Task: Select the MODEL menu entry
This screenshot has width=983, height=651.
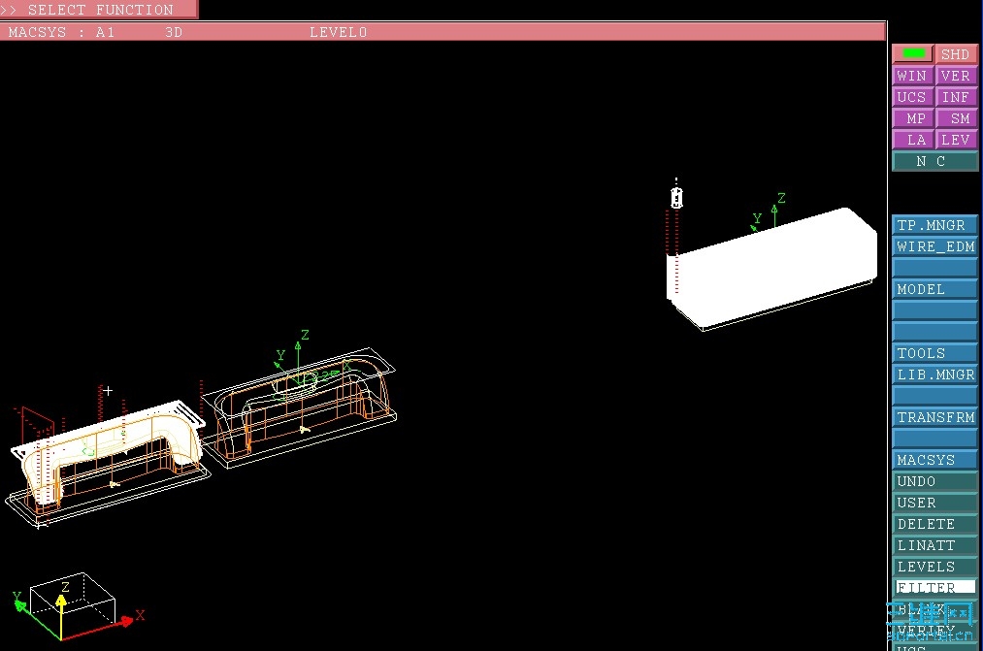Action: pyautogui.click(x=934, y=289)
